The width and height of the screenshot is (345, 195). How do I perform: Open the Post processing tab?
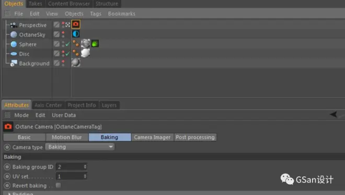tap(195, 137)
